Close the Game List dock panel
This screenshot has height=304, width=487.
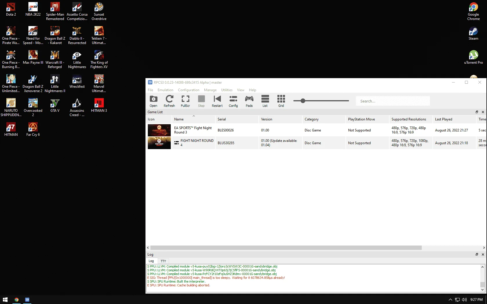point(483,112)
